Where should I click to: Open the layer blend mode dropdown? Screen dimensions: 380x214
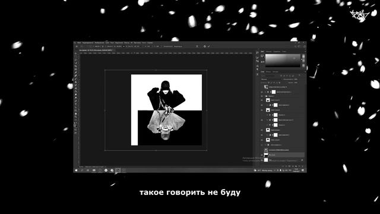271,79
